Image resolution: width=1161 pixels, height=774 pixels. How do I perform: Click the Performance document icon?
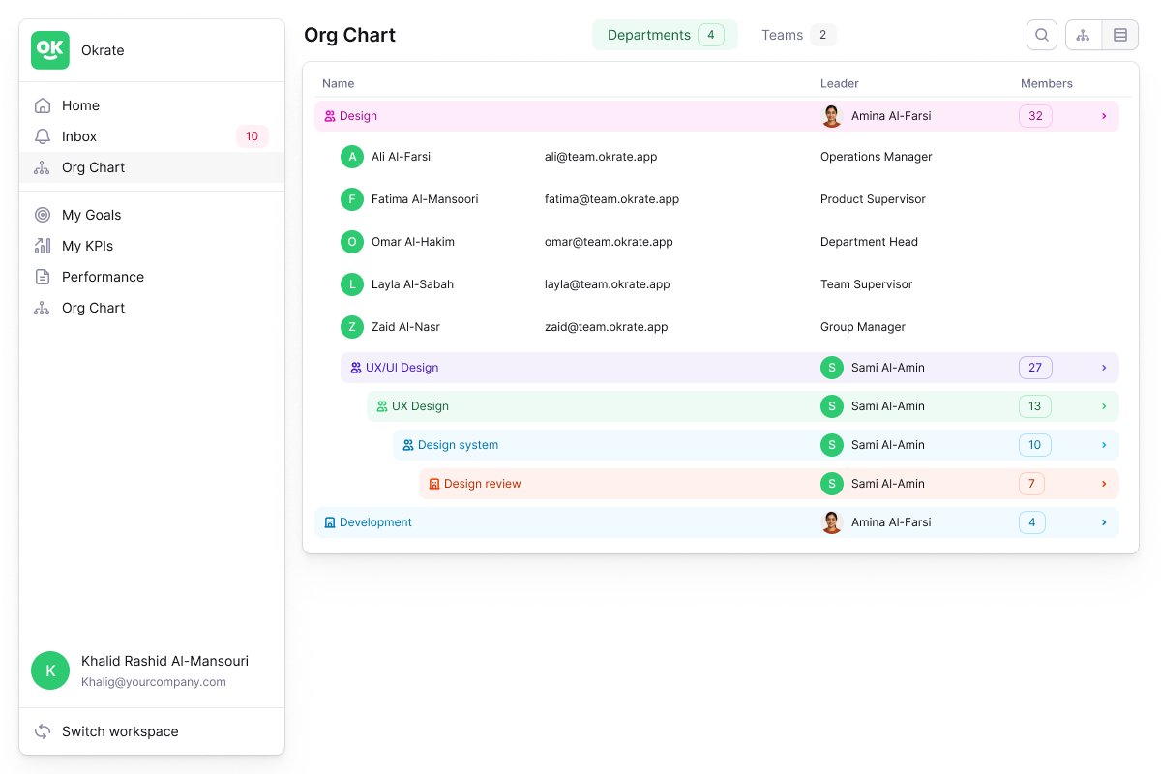coord(43,277)
